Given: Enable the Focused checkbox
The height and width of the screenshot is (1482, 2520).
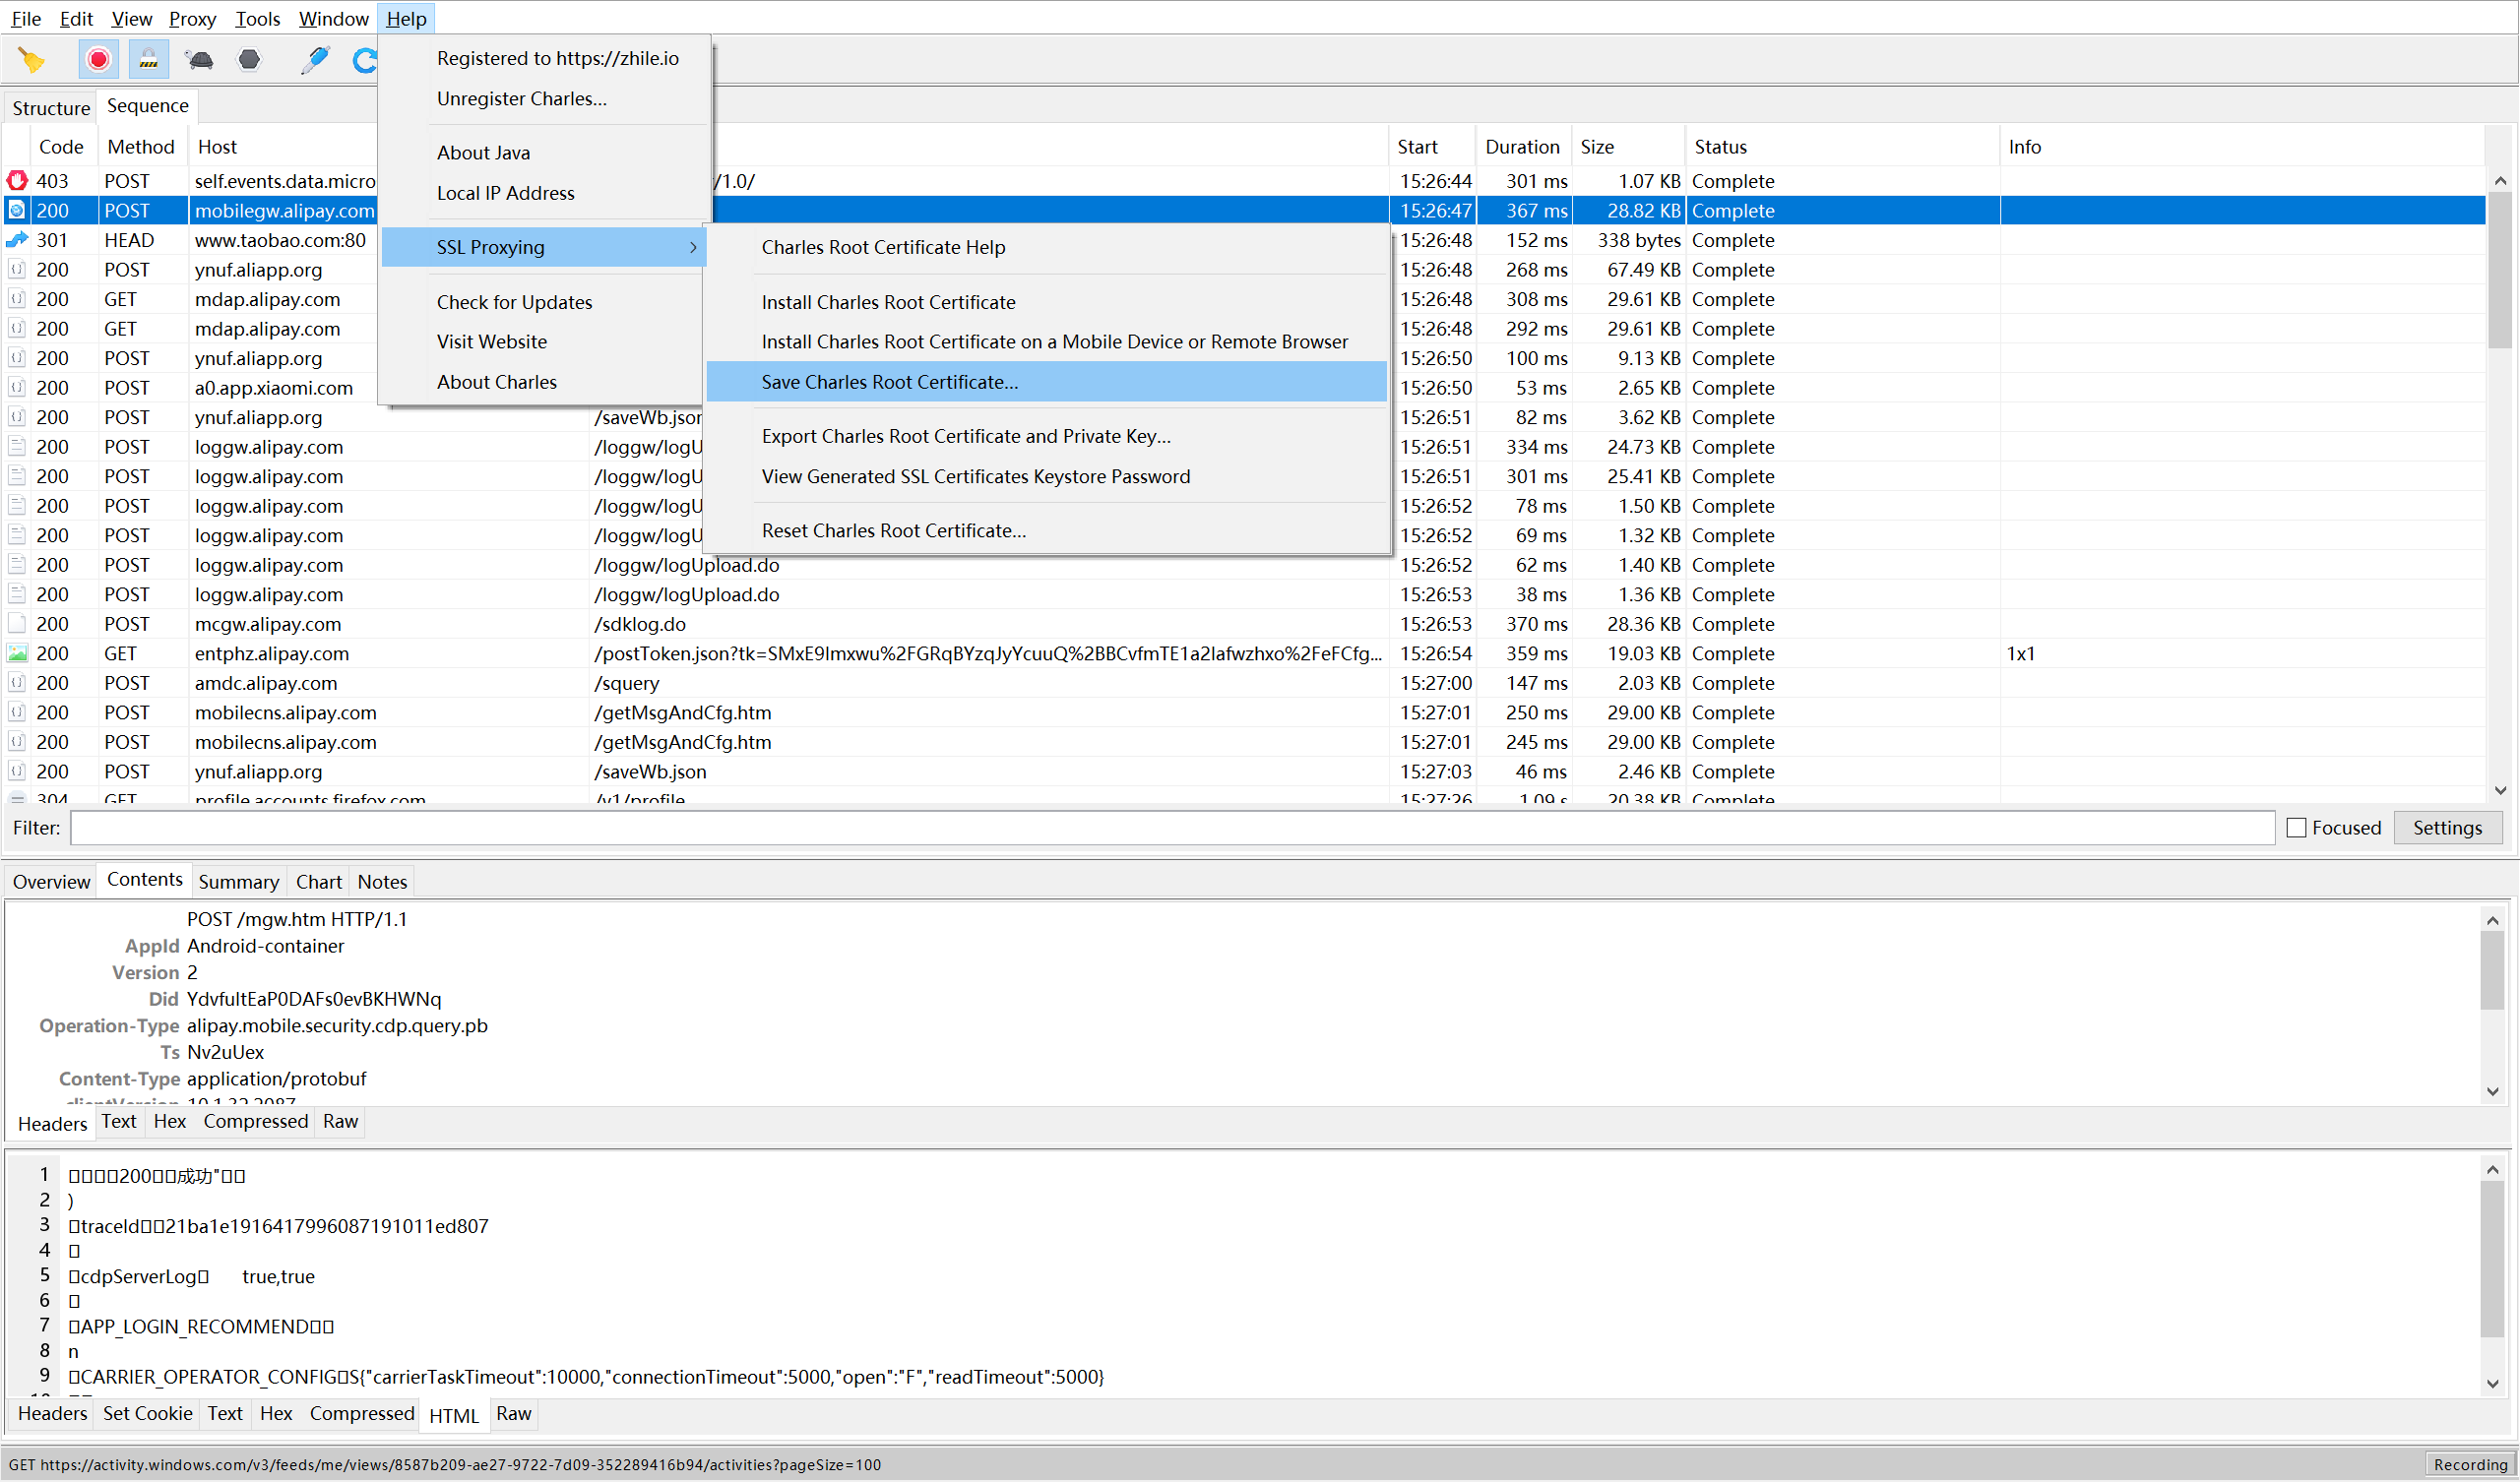Looking at the screenshot, I should coord(2297,828).
